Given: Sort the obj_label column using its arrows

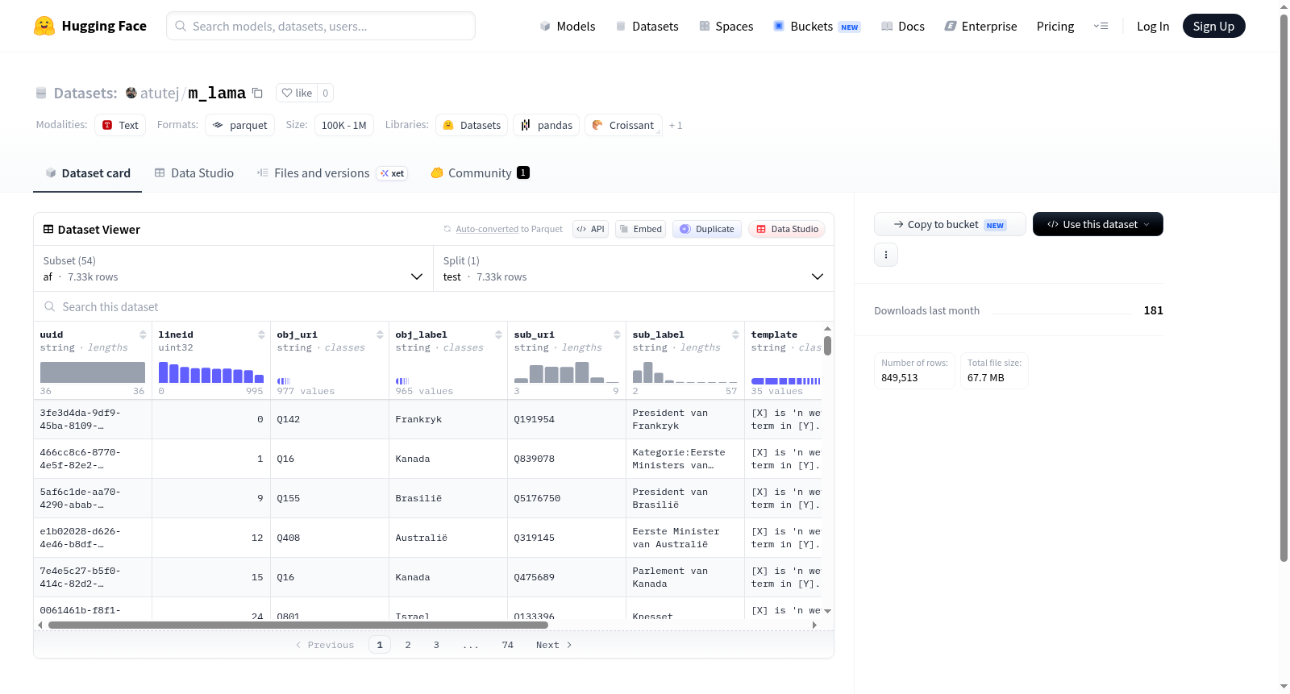Looking at the screenshot, I should [498, 335].
